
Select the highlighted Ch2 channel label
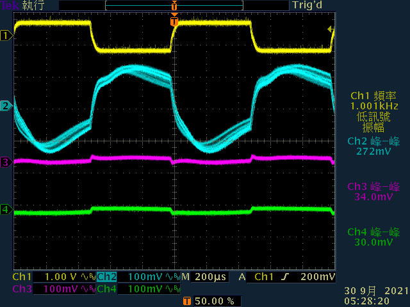pyautogui.click(x=107, y=277)
